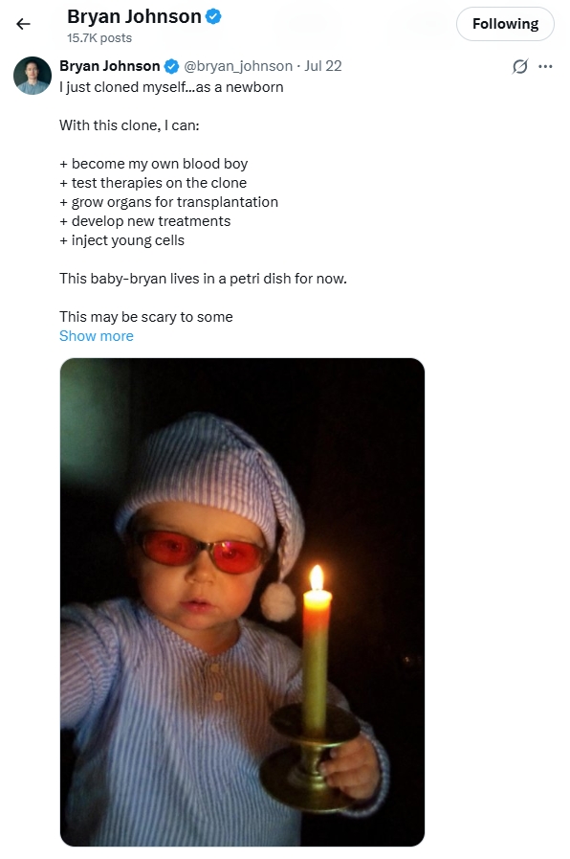Click verified checkmark next to tweet author
This screenshot has height=859, width=570.
click(172, 66)
